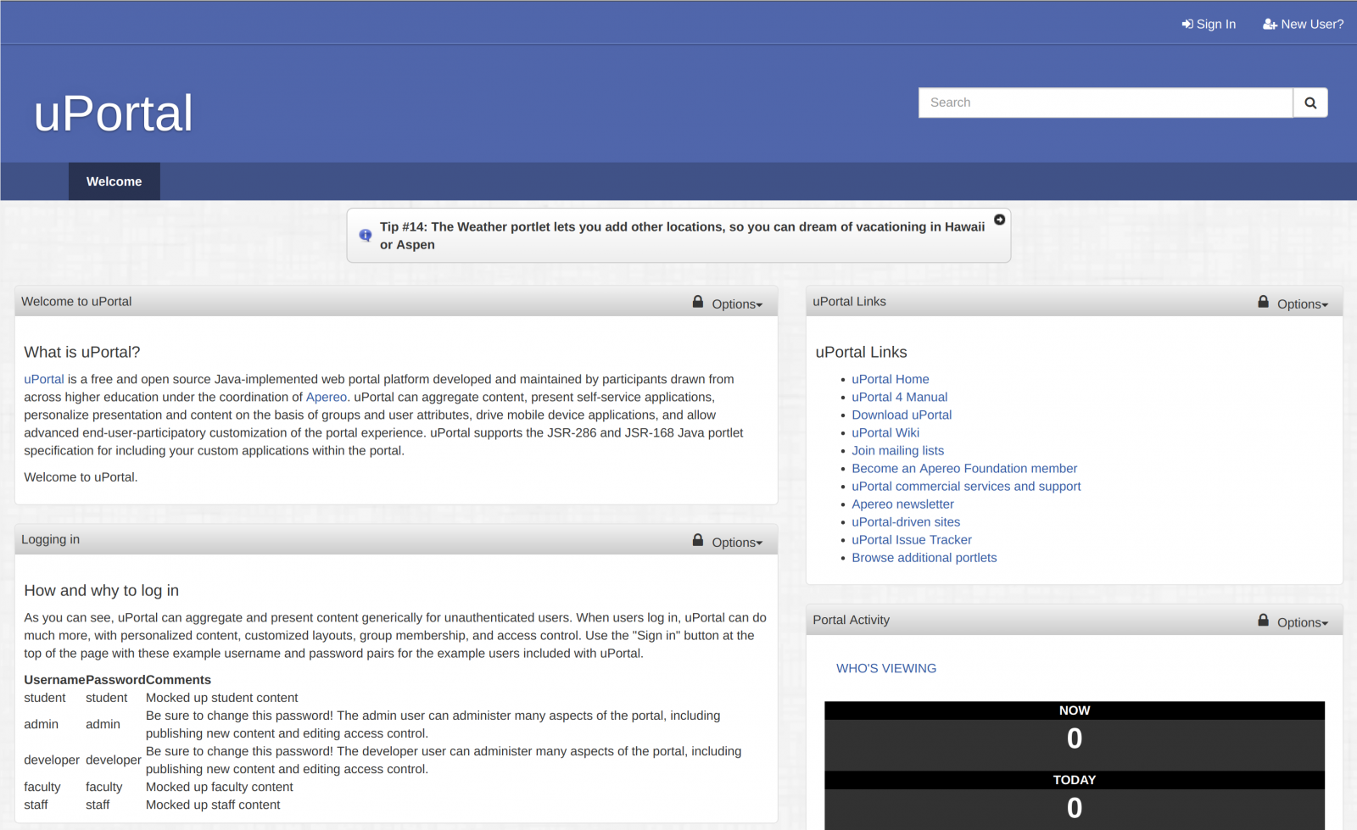Click the search magnifier button
This screenshot has width=1357, height=830.
tap(1310, 103)
